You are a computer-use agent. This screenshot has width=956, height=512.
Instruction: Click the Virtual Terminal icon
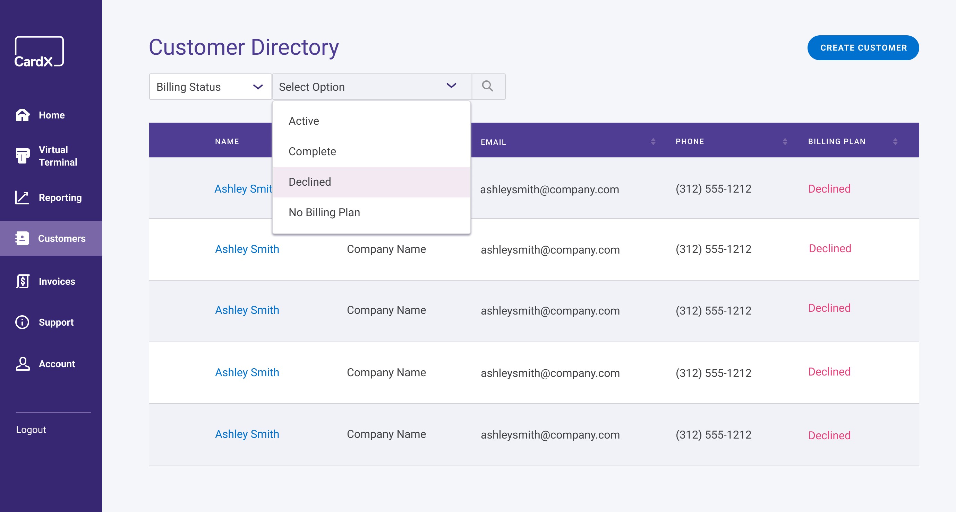[x=23, y=156]
